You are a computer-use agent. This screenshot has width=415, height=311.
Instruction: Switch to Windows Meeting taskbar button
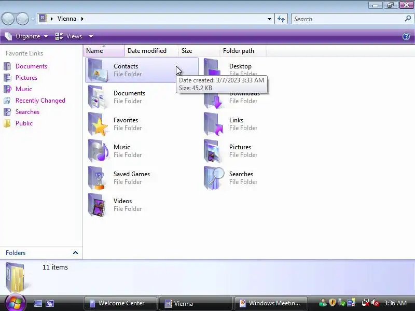click(270, 303)
